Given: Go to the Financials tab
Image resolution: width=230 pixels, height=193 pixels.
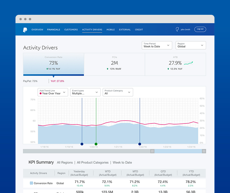Looking at the screenshot, I should click(x=54, y=30).
